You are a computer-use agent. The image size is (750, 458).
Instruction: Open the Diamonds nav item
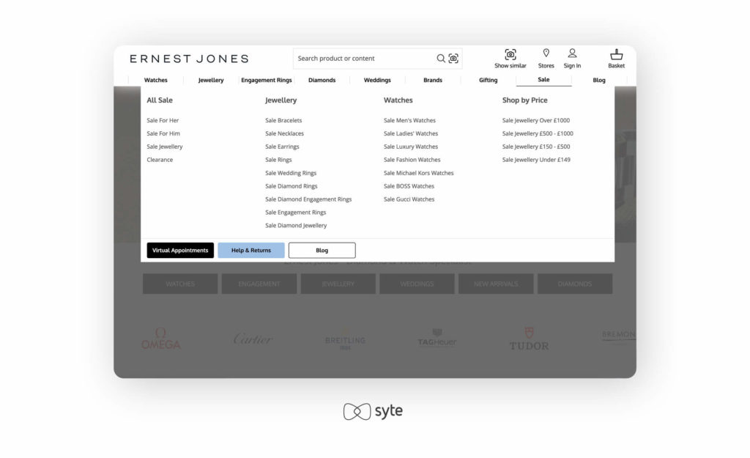pos(322,80)
